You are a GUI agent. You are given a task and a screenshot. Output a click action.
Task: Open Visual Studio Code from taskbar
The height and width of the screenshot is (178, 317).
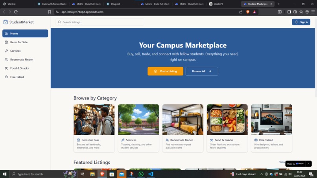pos(151,174)
